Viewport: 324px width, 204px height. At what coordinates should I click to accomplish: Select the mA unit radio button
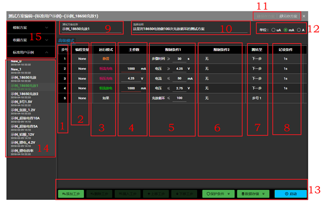tap(285, 29)
